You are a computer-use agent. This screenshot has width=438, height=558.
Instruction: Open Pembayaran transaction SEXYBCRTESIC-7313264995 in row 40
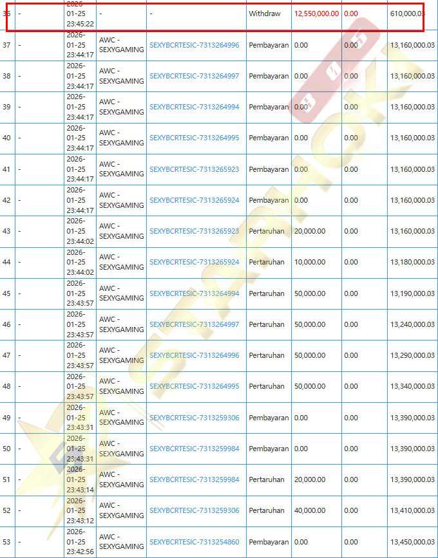(x=194, y=138)
